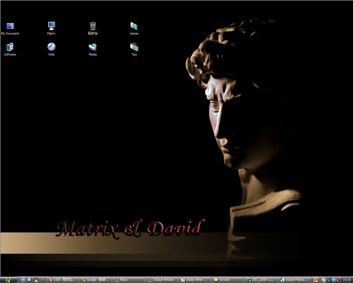Open the Windows Start button
The height and width of the screenshot is (283, 353).
click(x=8, y=280)
